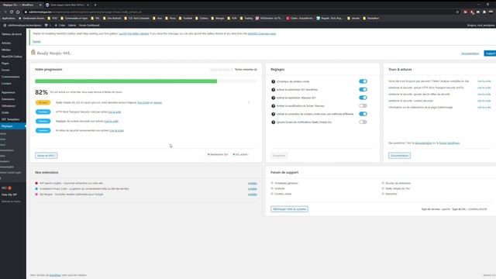
Task: Click Lire la suite for HTTP Strict Transport Security task
Action: [x=115, y=112]
